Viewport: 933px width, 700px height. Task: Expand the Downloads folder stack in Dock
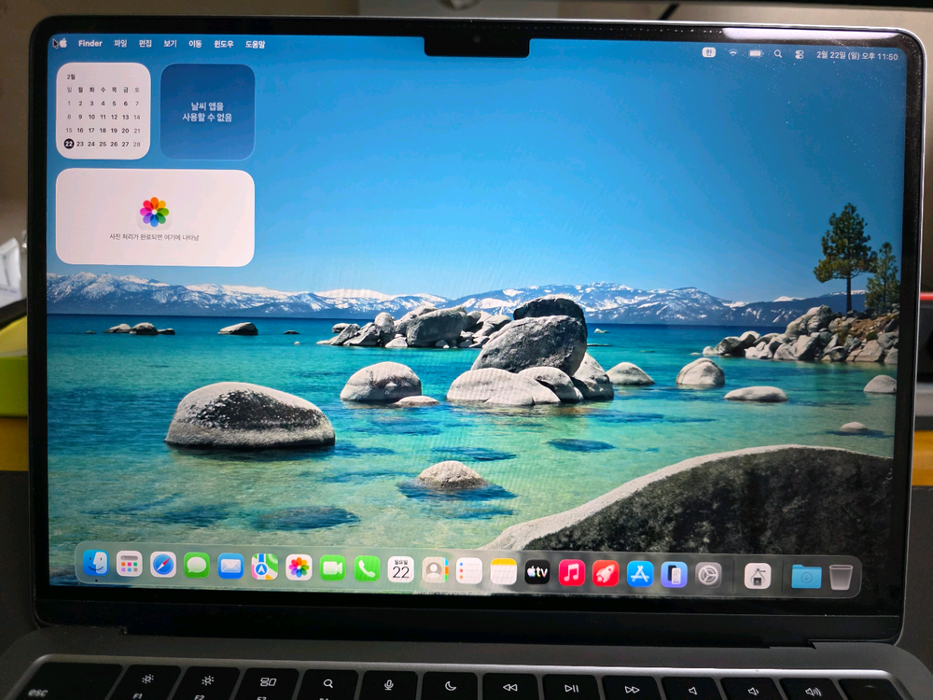point(805,576)
